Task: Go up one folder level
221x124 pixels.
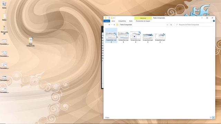Action: [x=114, y=25]
